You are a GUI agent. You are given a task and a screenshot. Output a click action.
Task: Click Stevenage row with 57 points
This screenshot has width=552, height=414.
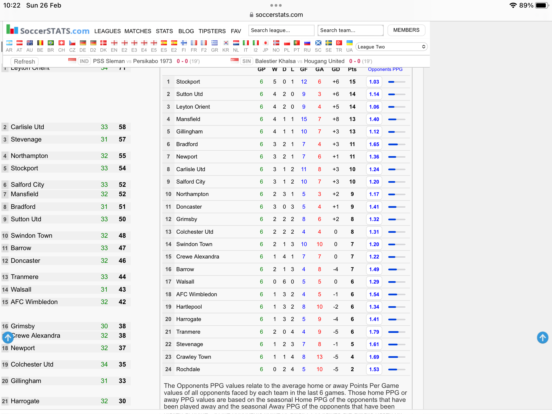[66, 139]
